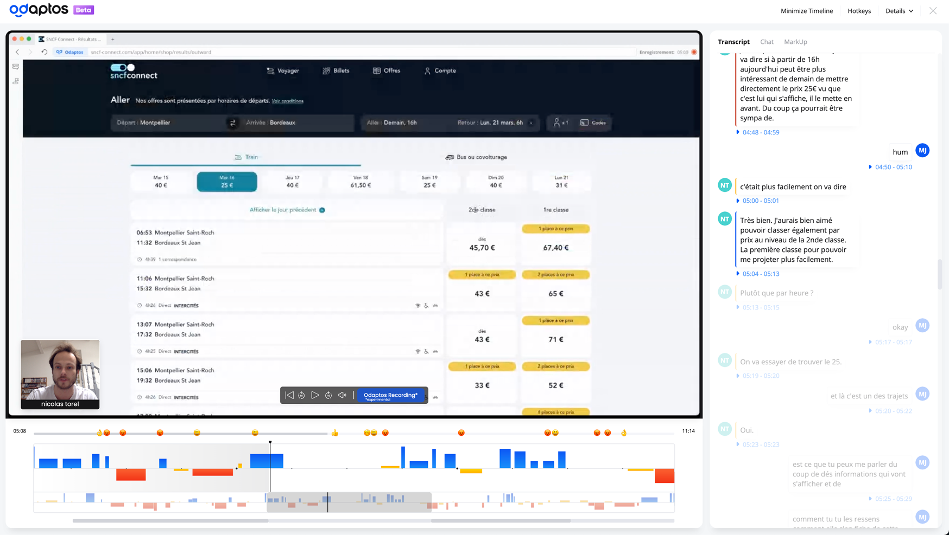This screenshot has width=949, height=535.
Task: Click the timeline playhead marker
Action: (270, 443)
